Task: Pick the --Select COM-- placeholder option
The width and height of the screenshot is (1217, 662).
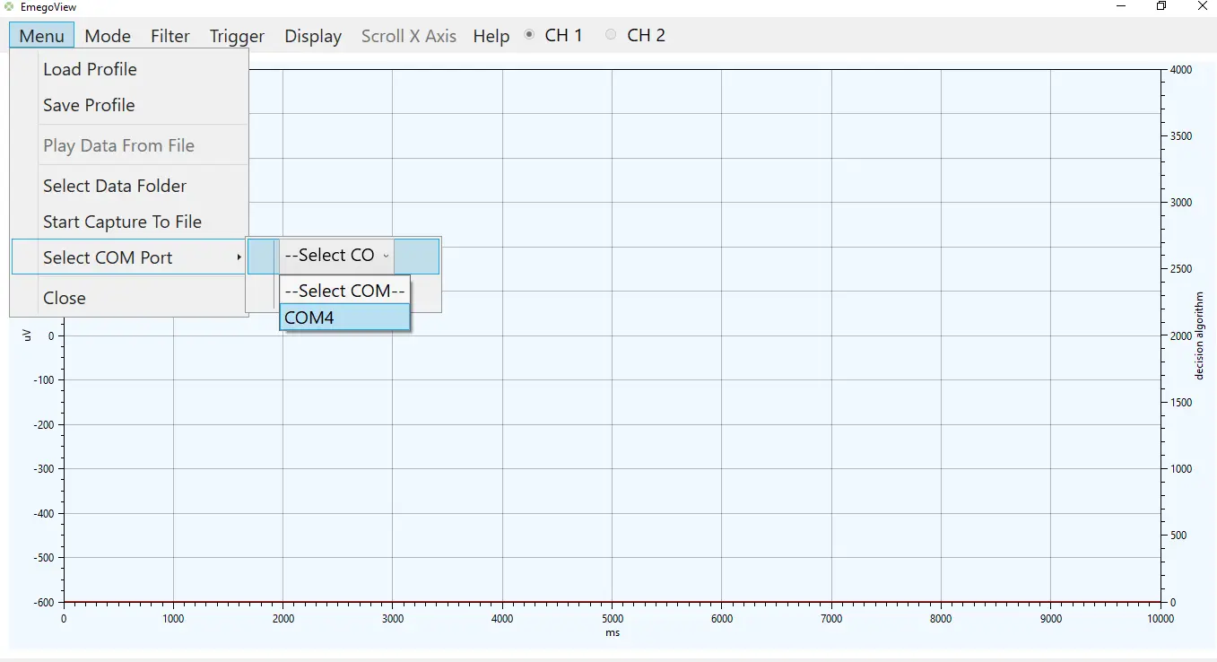Action: tap(345, 291)
